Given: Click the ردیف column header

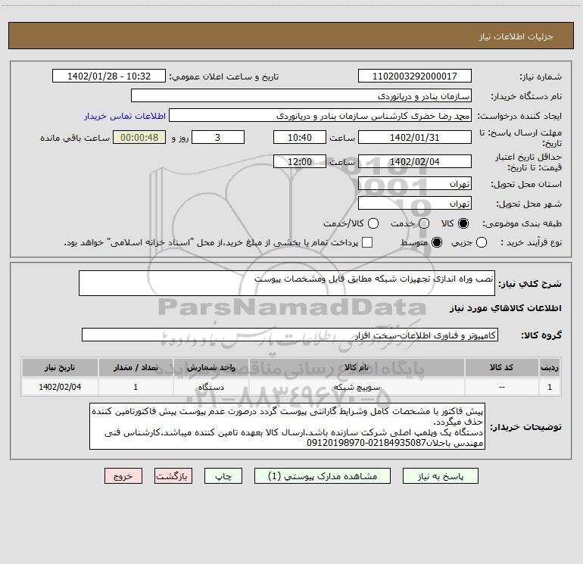Looking at the screenshot, I should [x=550, y=367].
